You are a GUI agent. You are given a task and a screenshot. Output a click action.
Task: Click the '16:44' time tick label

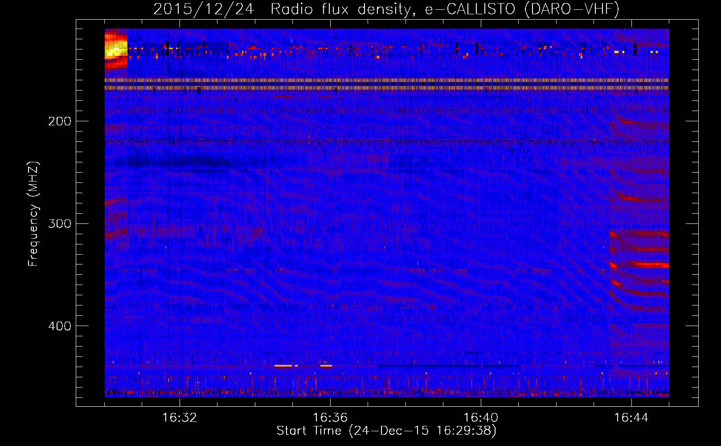(x=631, y=418)
